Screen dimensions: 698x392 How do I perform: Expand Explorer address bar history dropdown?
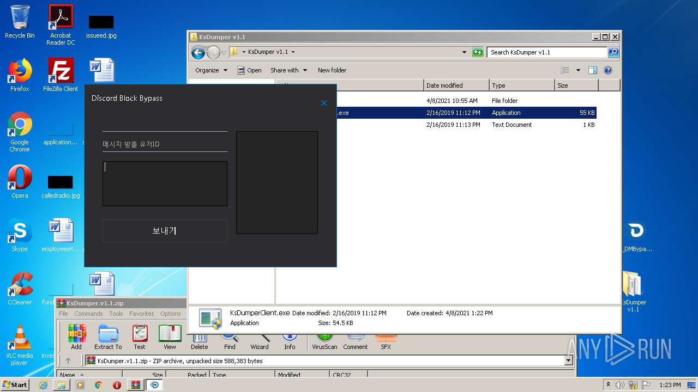tap(465, 52)
